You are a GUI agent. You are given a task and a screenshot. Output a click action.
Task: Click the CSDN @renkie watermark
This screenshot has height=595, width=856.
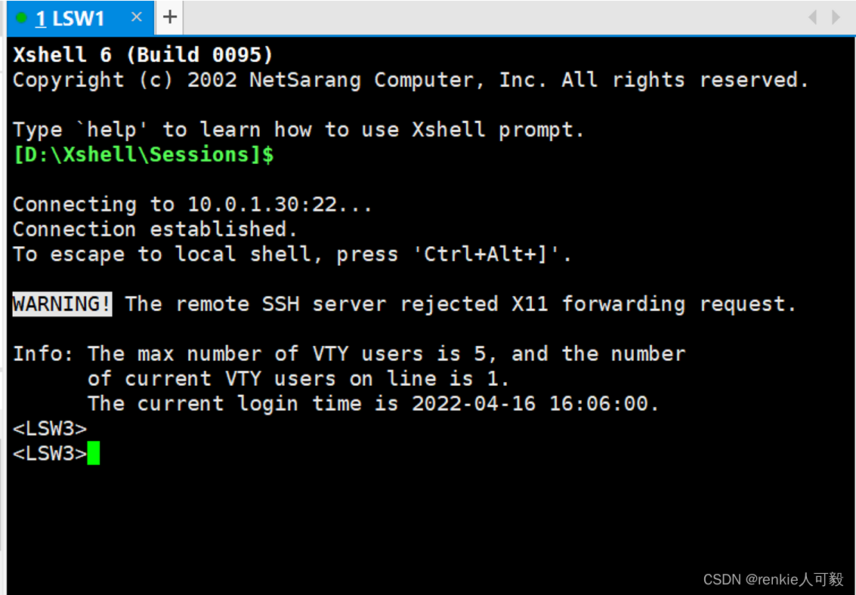[x=773, y=579]
